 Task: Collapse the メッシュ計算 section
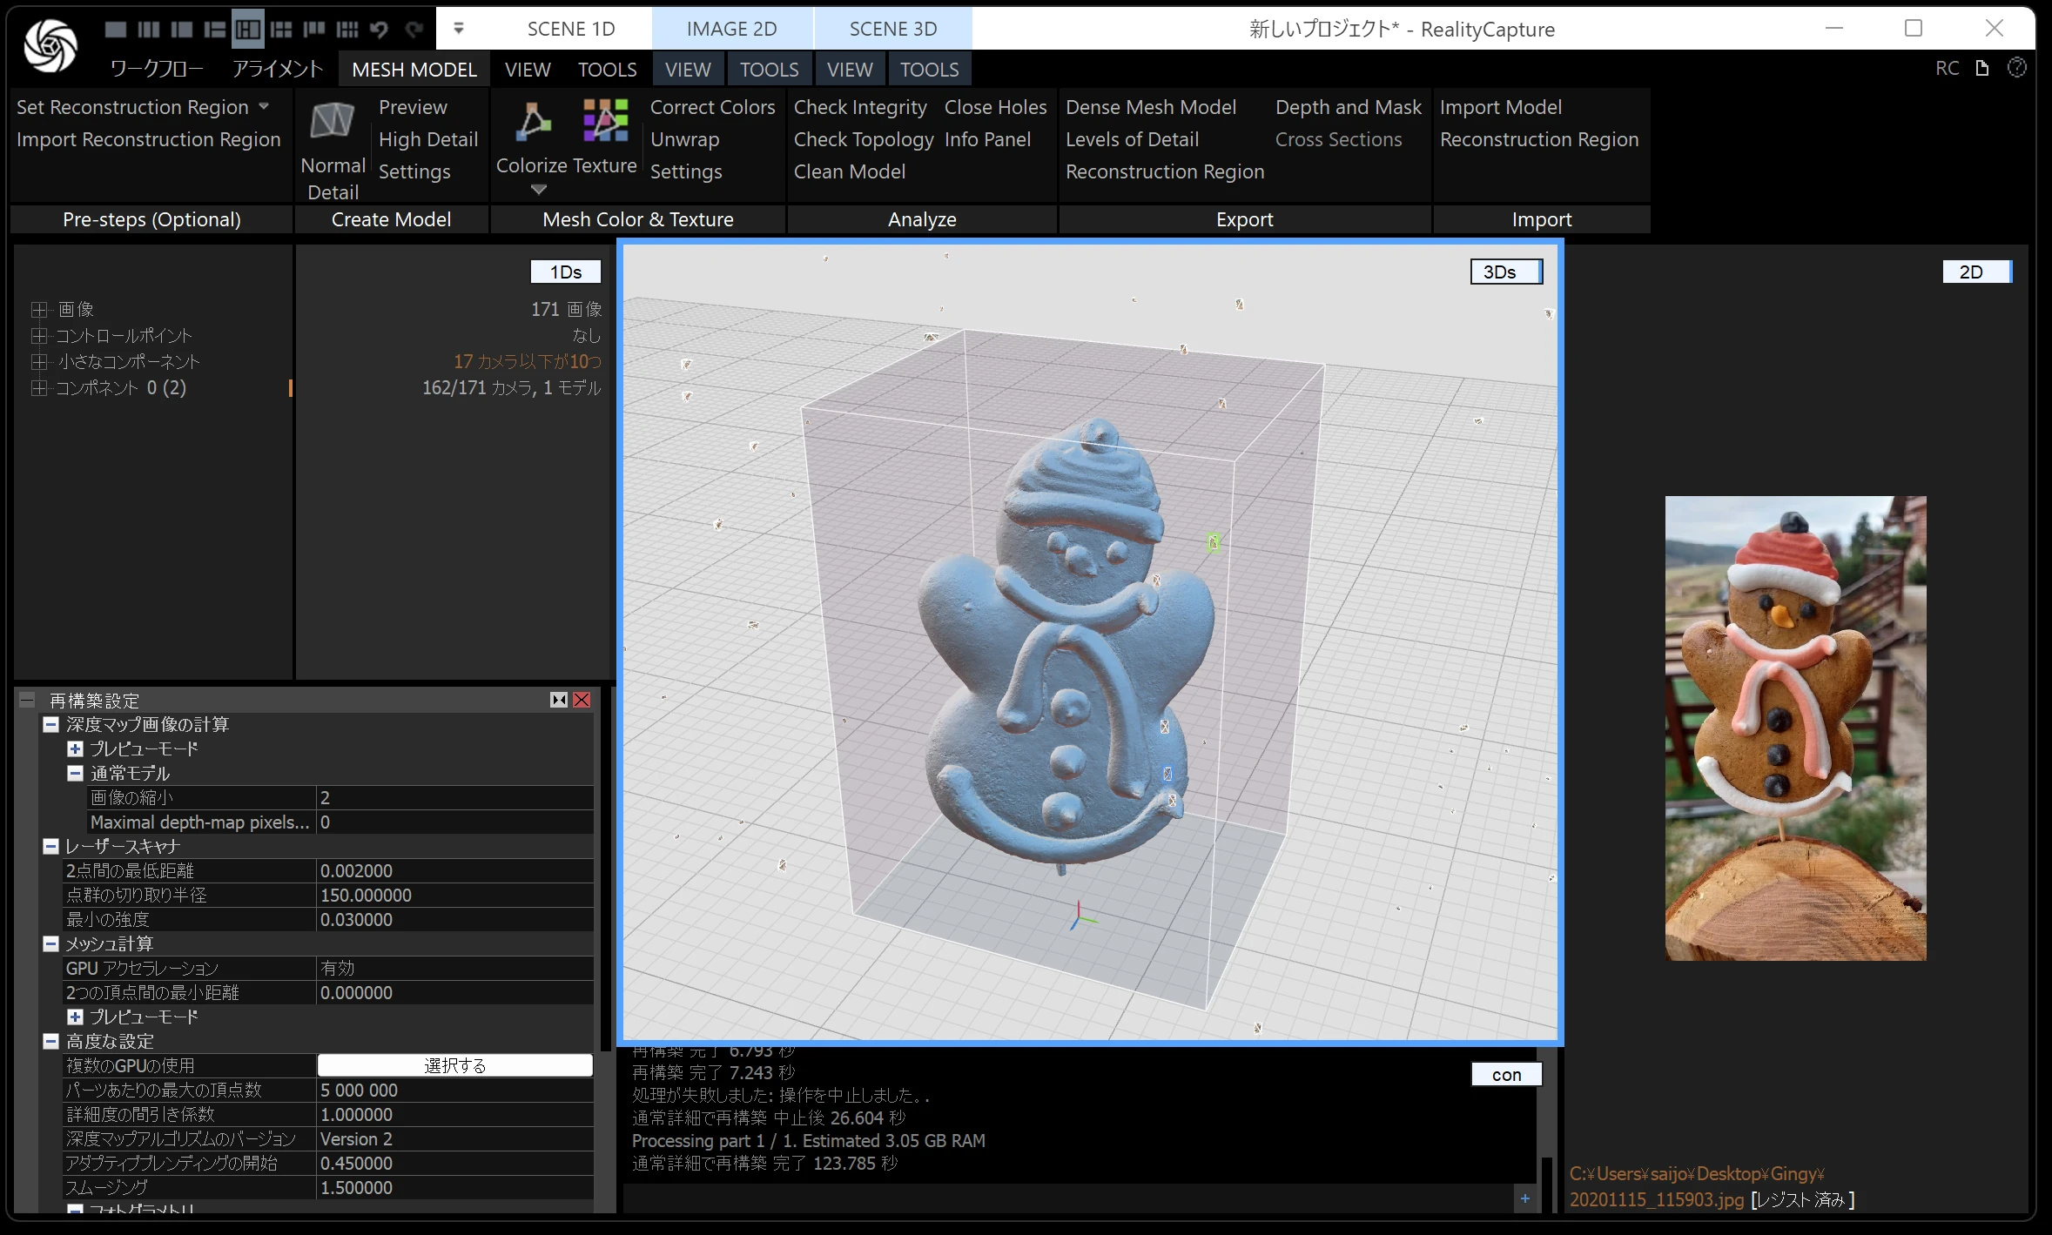pyautogui.click(x=51, y=943)
